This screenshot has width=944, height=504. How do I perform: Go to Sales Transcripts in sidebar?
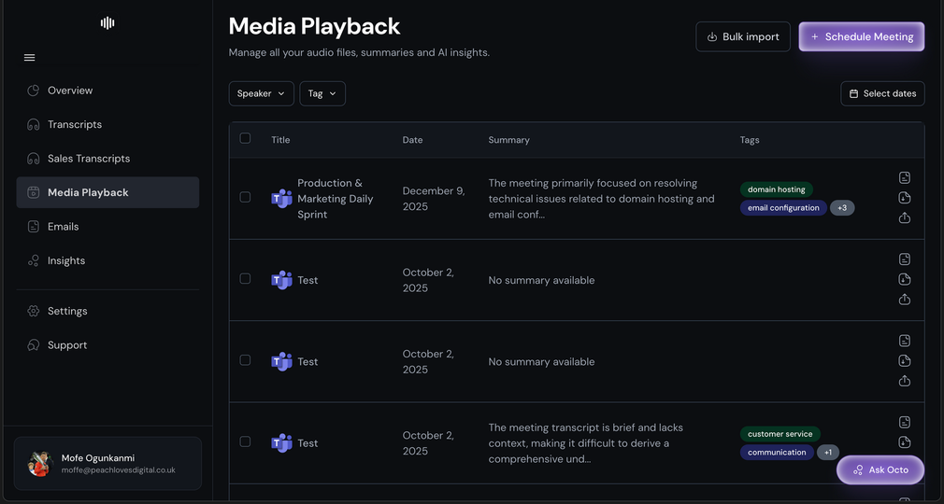pyautogui.click(x=89, y=159)
